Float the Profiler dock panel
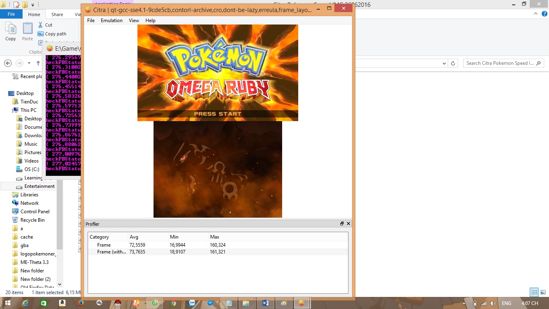The width and height of the screenshot is (549, 309). (x=342, y=224)
